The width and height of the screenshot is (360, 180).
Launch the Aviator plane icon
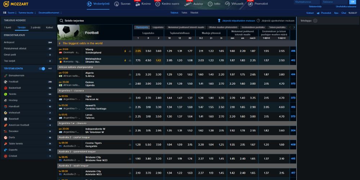coord(188,4)
